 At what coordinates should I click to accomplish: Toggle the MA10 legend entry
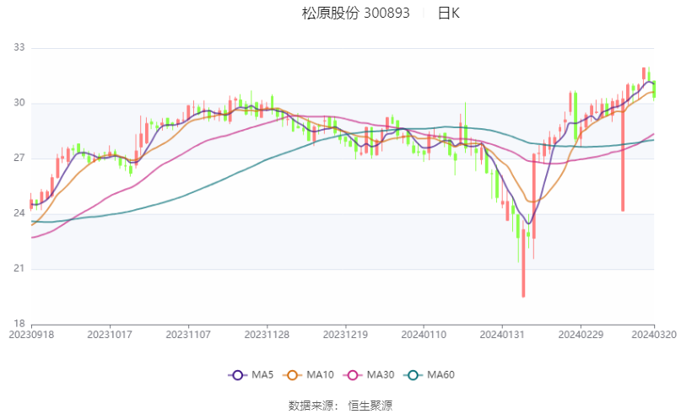click(308, 375)
